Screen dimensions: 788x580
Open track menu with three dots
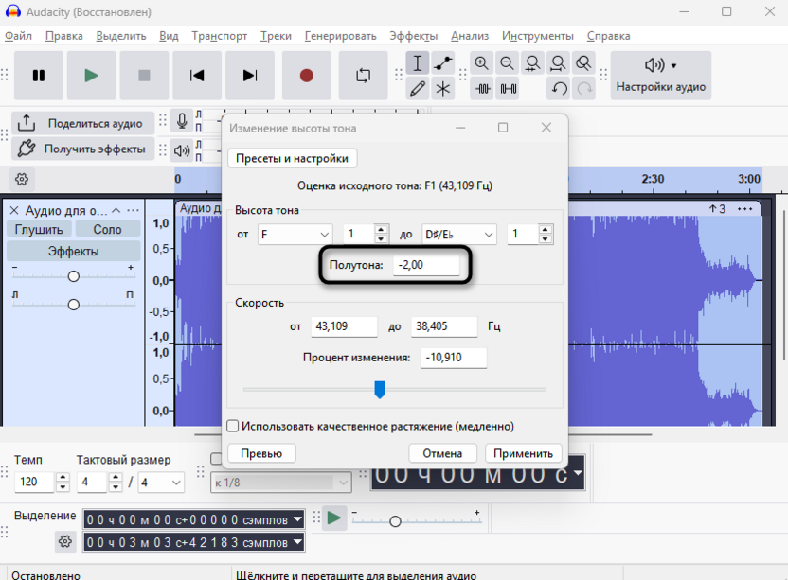(x=134, y=210)
